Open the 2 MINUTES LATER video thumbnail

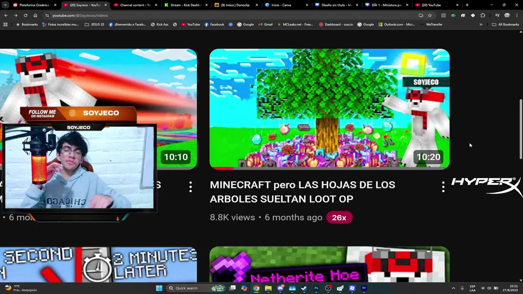[x=98, y=264]
